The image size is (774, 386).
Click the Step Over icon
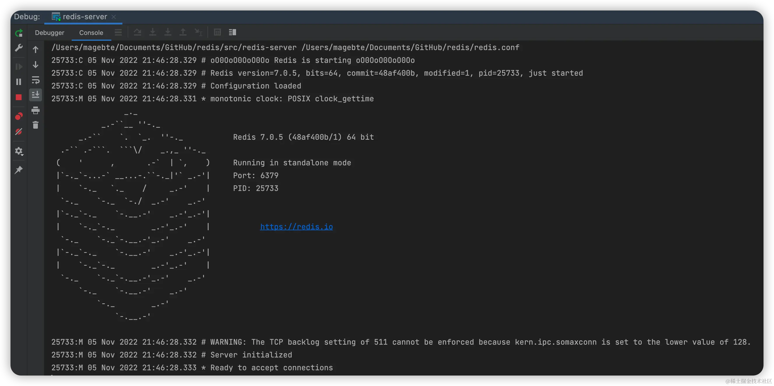(x=138, y=32)
